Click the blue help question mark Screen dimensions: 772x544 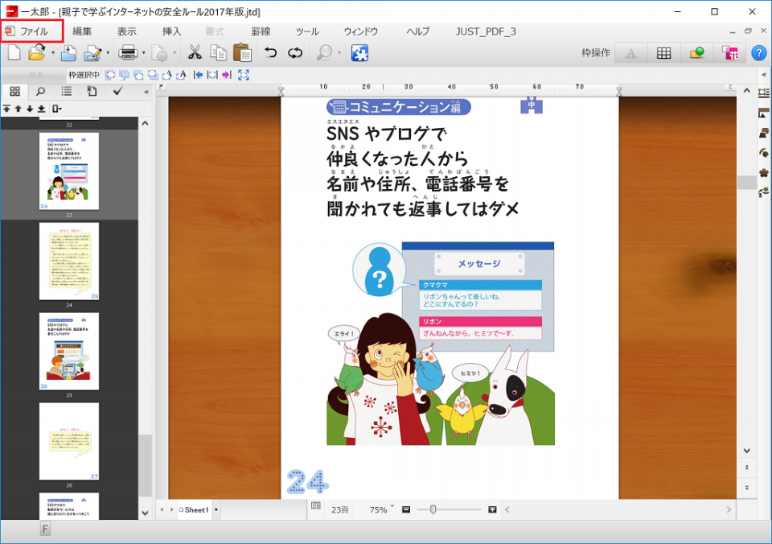[x=758, y=53]
